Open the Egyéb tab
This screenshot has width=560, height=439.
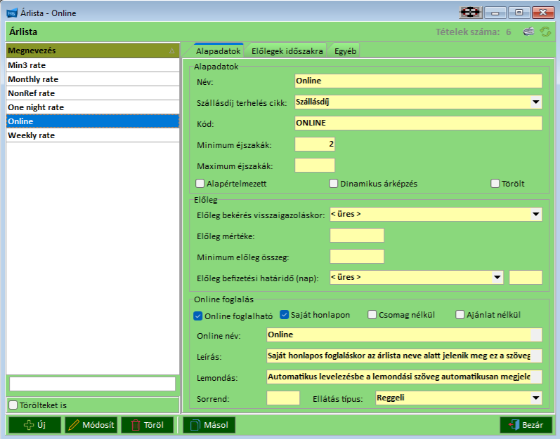click(345, 51)
